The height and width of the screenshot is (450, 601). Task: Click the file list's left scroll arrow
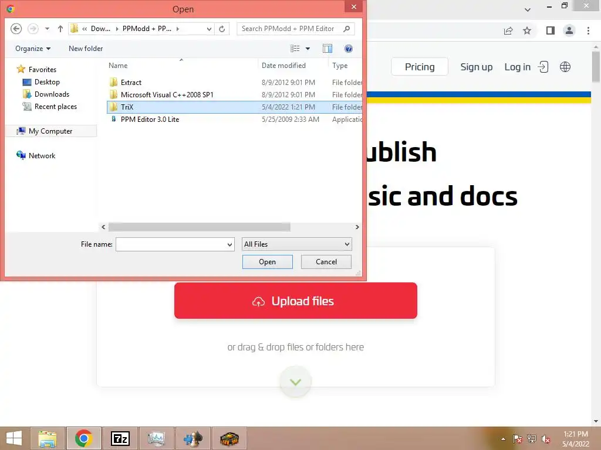103,227
